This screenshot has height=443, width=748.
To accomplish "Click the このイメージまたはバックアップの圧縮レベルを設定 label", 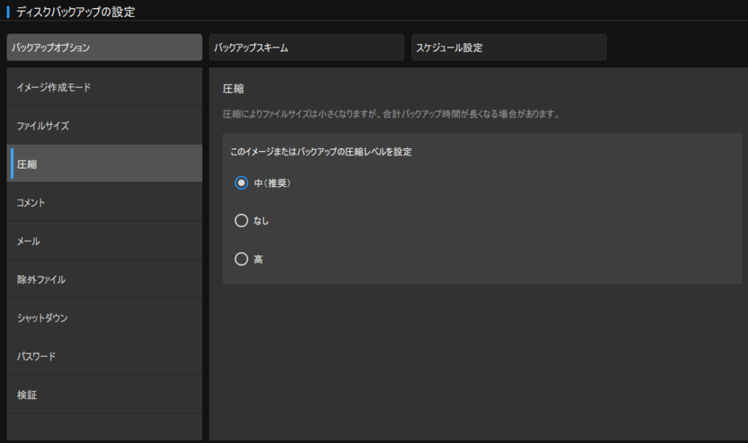I will point(321,152).
